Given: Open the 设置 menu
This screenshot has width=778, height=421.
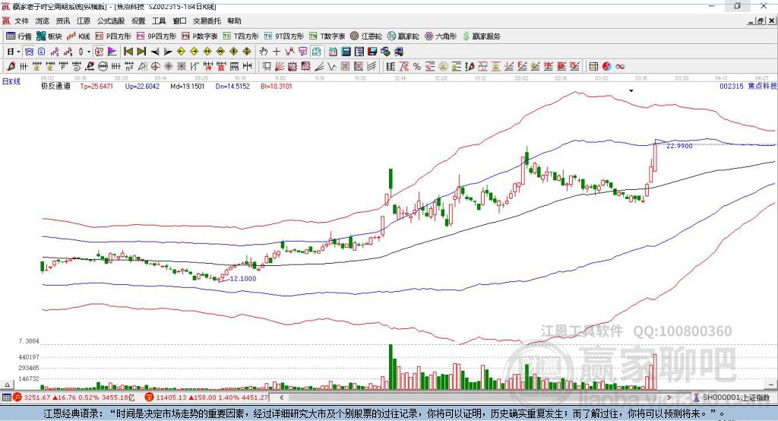Looking at the screenshot, I should coord(138,21).
